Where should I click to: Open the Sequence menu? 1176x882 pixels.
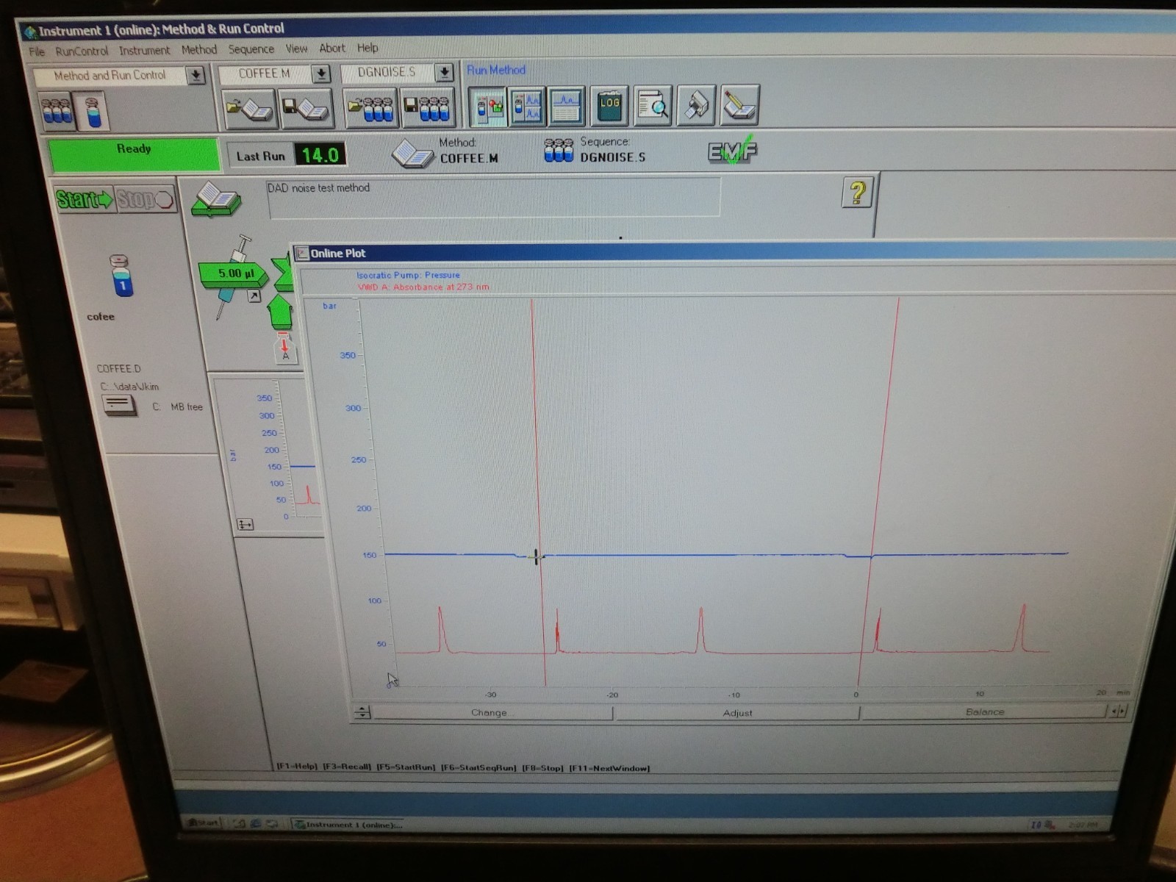click(251, 49)
